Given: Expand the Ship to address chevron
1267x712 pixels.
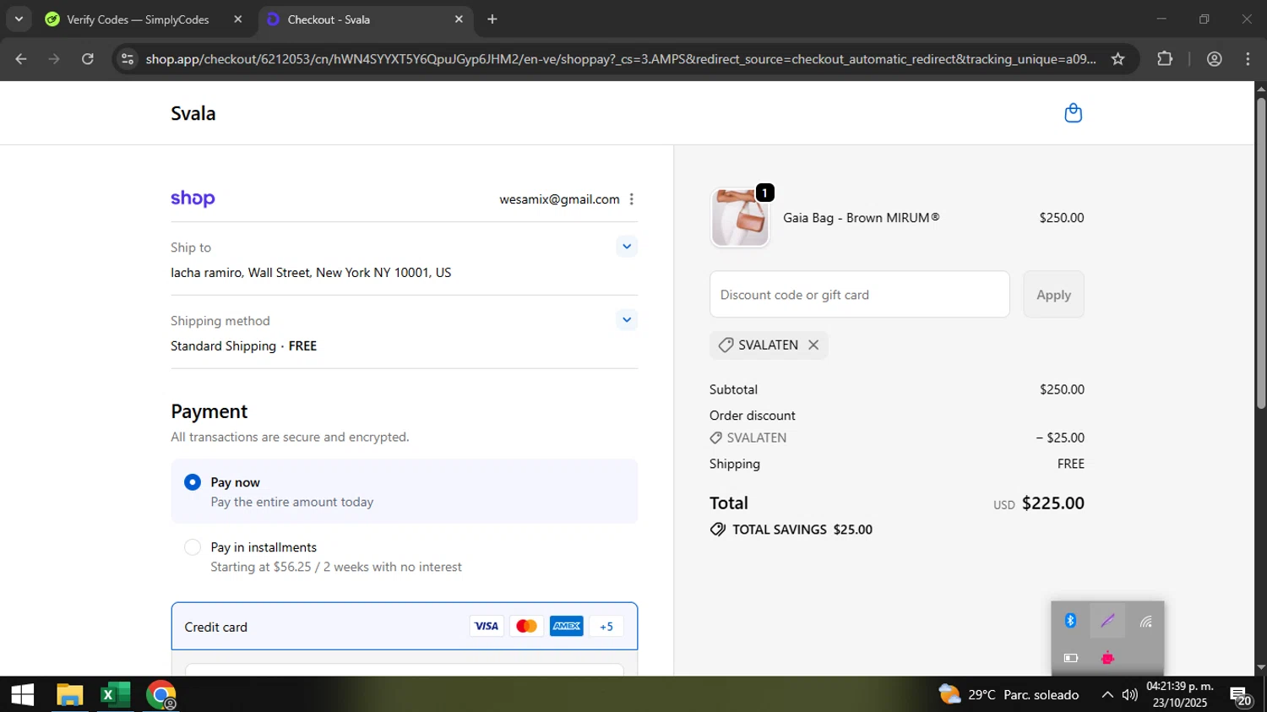Looking at the screenshot, I should coord(627,247).
